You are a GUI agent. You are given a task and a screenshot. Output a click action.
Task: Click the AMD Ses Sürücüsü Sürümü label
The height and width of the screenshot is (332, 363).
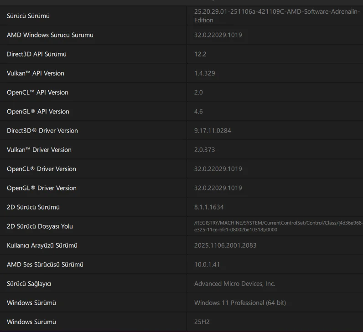pyautogui.click(x=45, y=265)
